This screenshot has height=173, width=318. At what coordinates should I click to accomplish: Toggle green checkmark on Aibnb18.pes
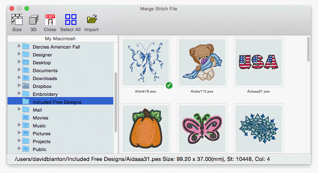[169, 85]
